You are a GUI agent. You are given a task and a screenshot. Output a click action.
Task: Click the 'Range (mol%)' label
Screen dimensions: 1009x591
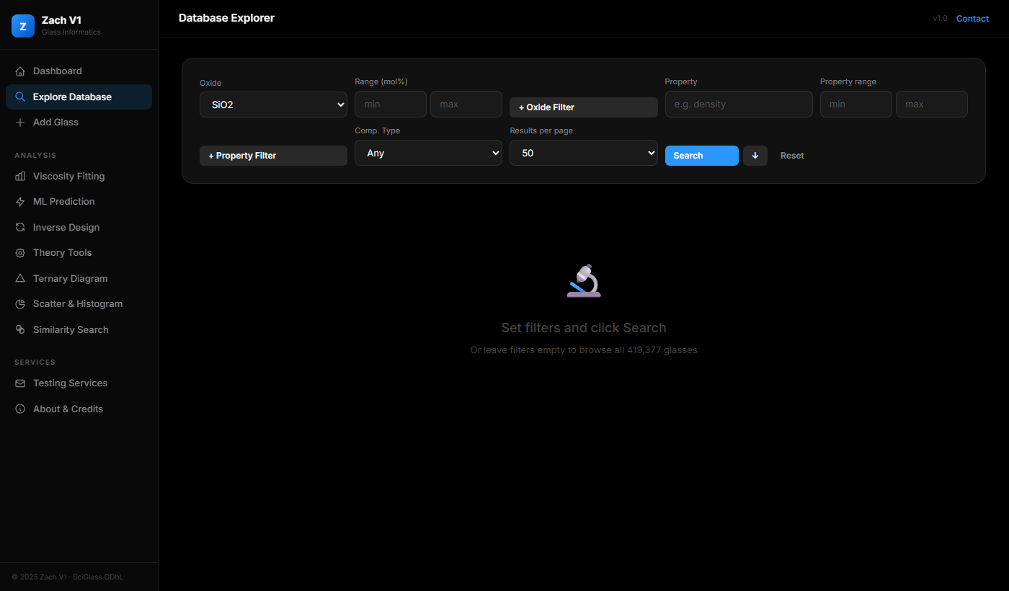pyautogui.click(x=381, y=82)
